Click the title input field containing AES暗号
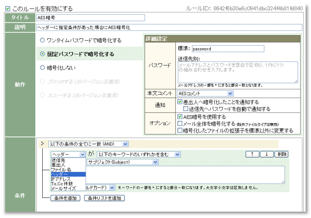 pyautogui.click(x=90, y=18)
